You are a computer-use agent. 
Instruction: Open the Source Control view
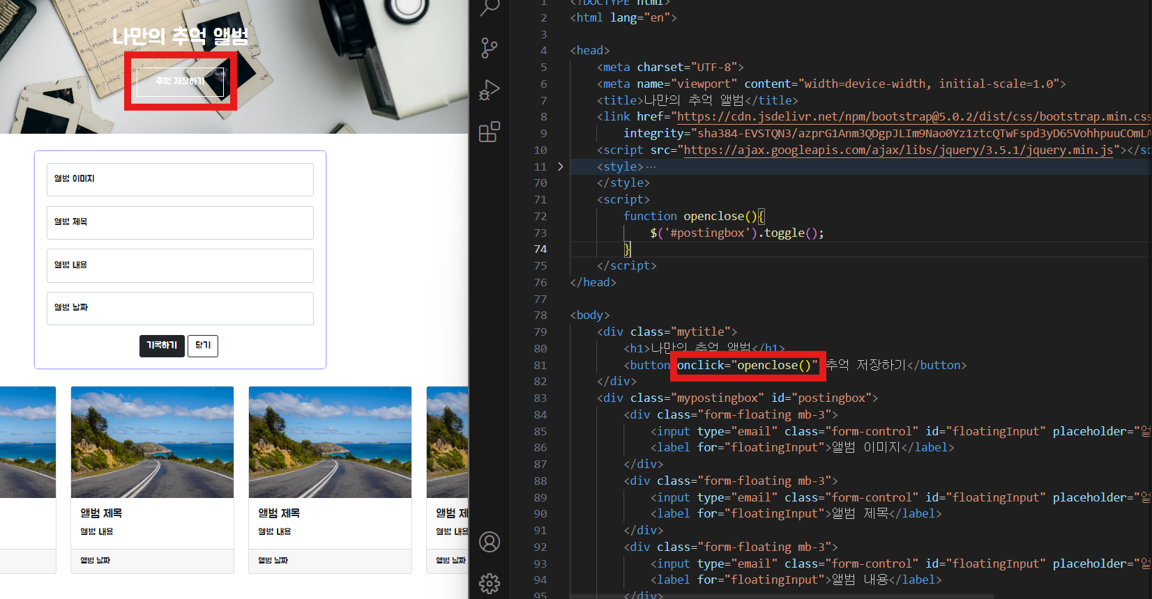tap(490, 48)
